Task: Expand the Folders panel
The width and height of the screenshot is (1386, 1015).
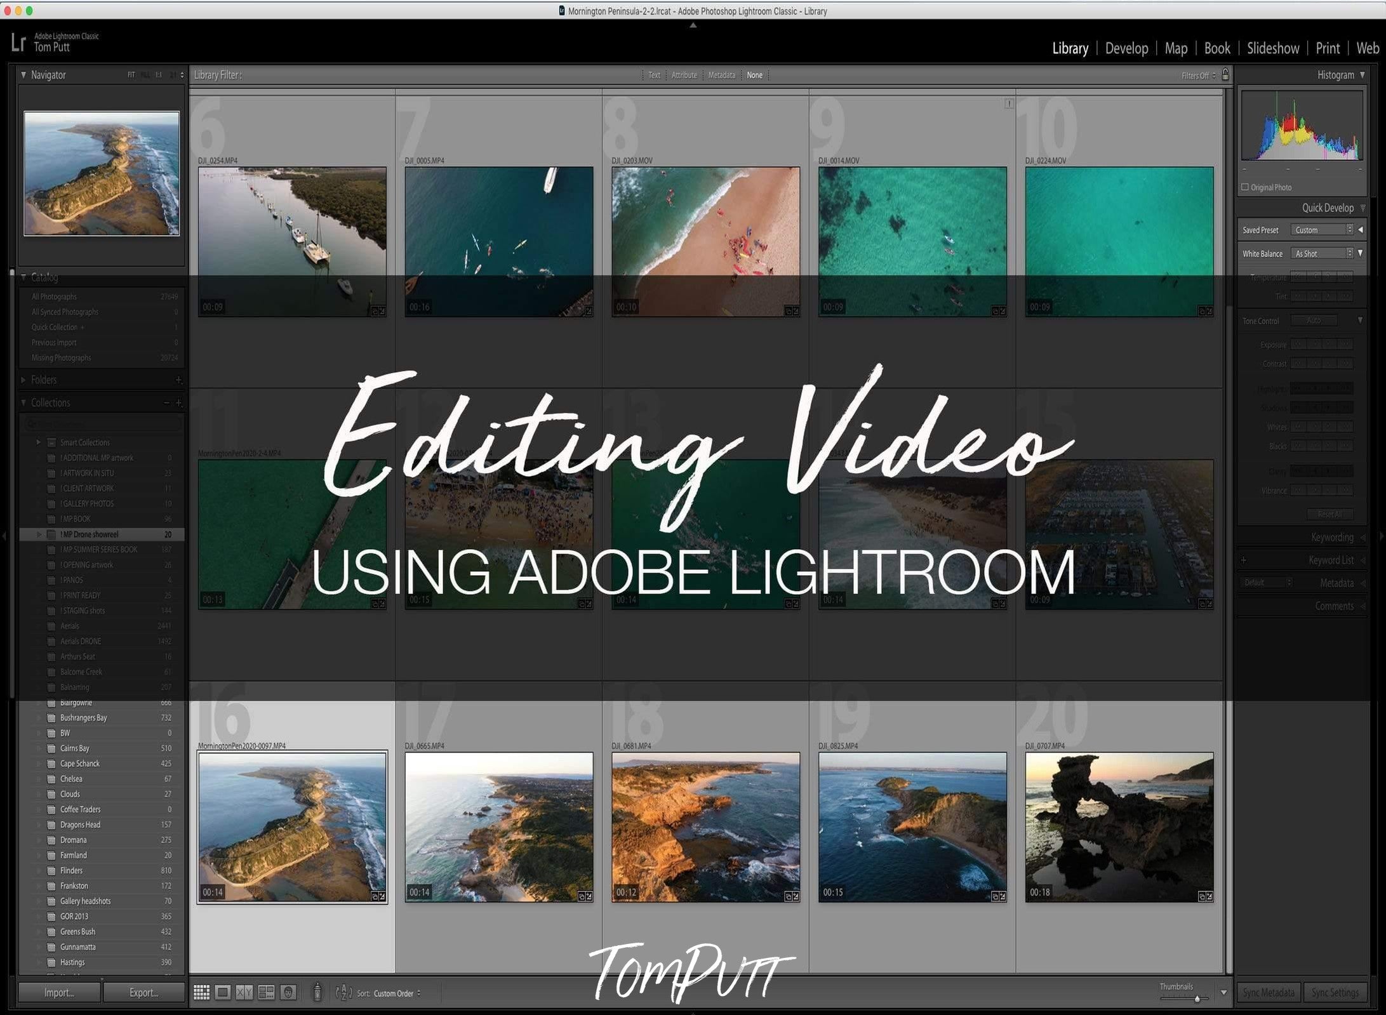Action: (x=23, y=380)
